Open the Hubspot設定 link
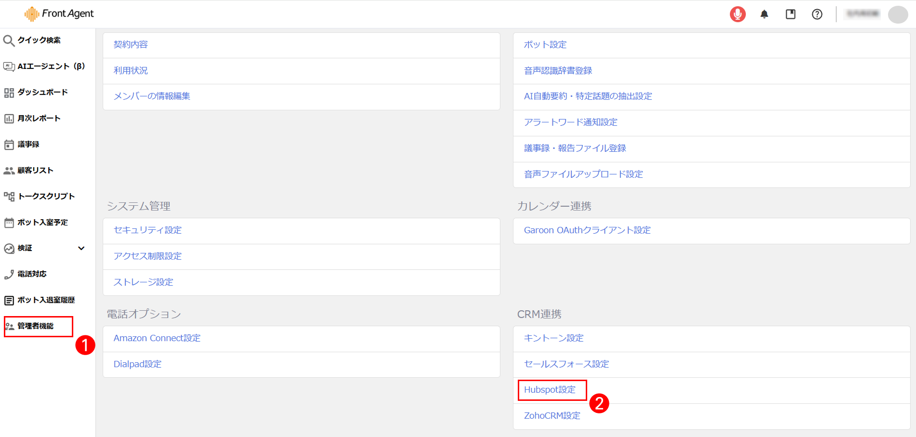This screenshot has height=437, width=916. coord(550,390)
